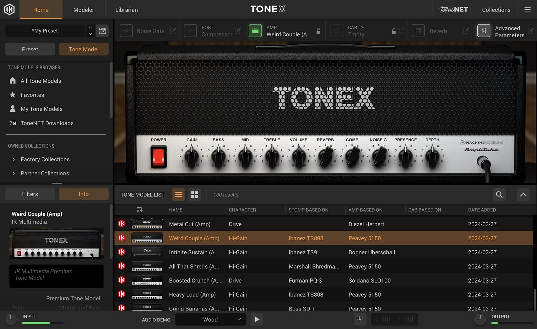Play the audio demo
537x329 pixels.
tap(257, 319)
